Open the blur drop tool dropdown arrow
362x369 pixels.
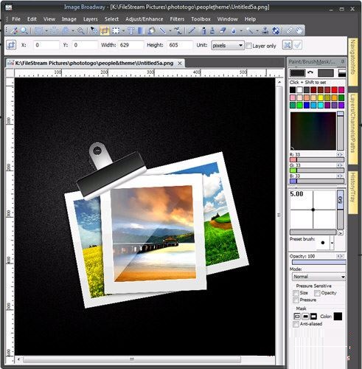(241, 31)
